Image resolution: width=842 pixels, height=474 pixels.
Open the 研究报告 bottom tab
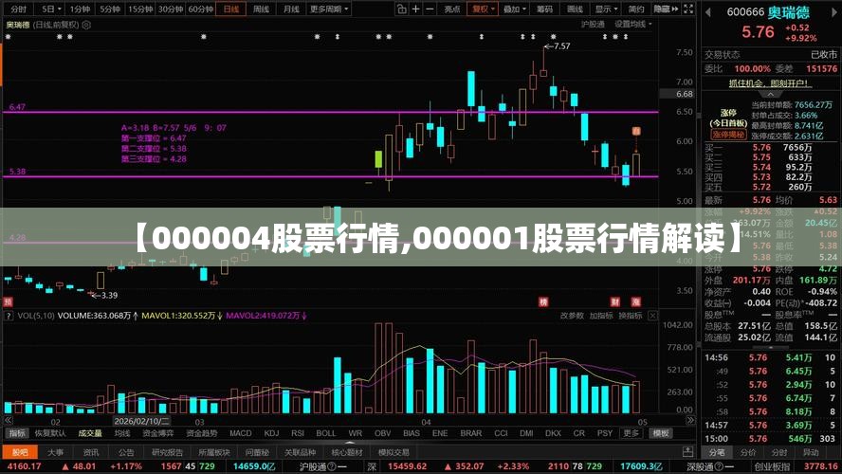(x=167, y=452)
